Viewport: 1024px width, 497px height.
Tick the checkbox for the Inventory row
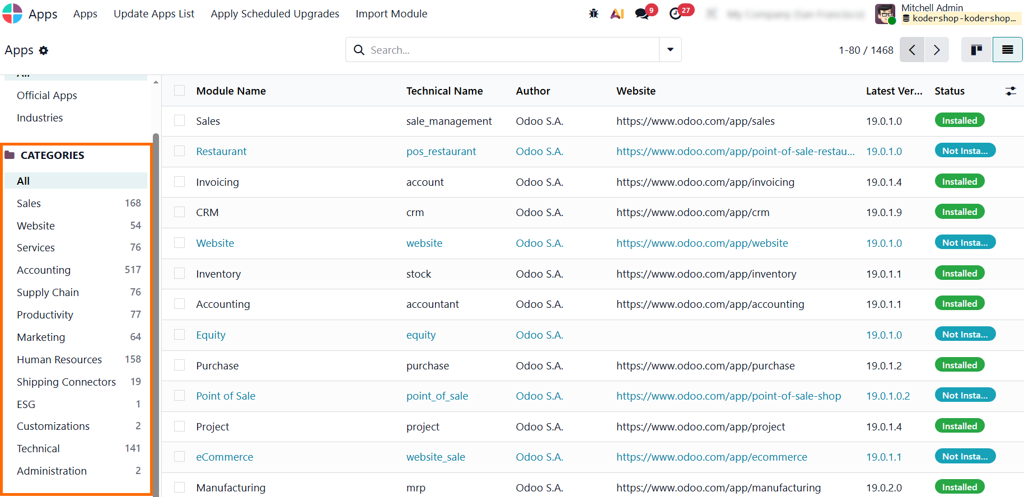tap(179, 274)
